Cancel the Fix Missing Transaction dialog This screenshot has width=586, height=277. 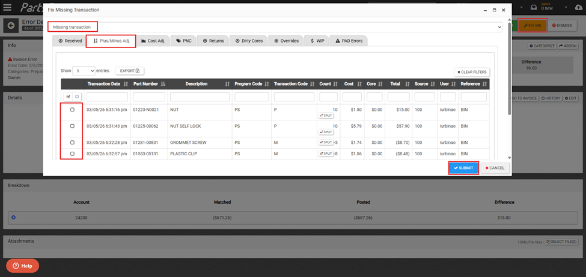495,168
